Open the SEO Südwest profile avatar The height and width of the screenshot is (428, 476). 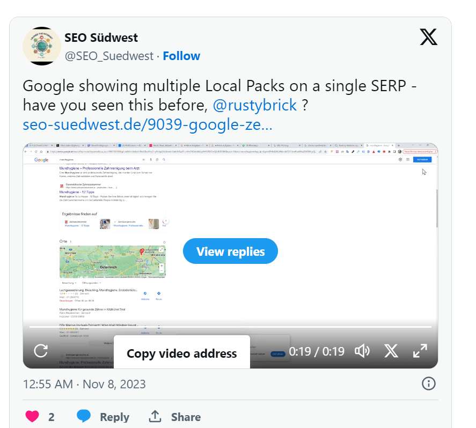click(x=42, y=46)
